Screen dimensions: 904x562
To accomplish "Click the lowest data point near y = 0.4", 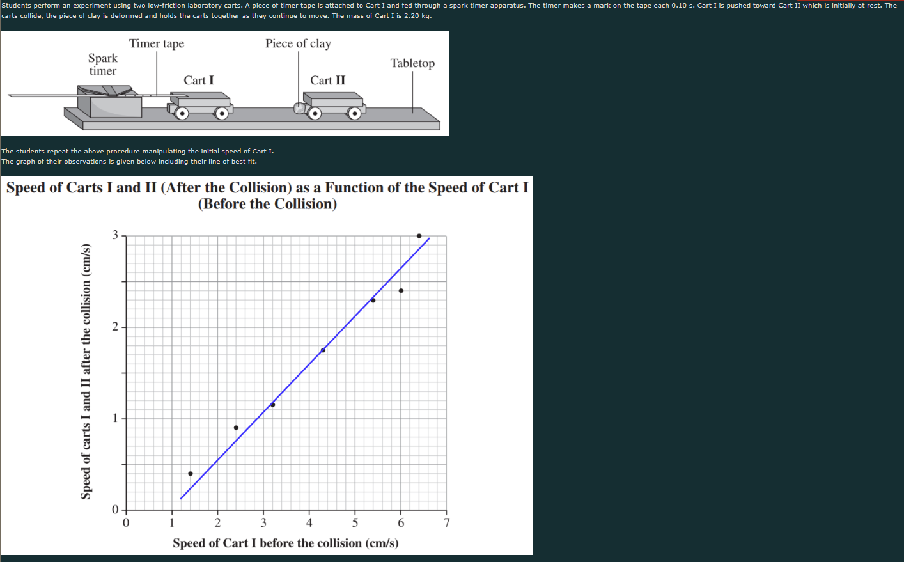I will [x=191, y=474].
